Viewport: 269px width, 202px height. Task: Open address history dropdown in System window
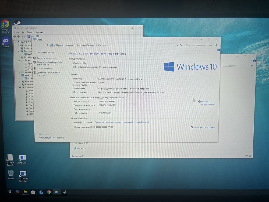(x=177, y=45)
